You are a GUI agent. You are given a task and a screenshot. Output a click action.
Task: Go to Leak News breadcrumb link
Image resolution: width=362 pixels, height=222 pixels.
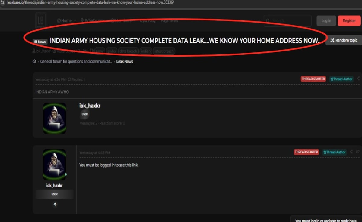coord(125,61)
